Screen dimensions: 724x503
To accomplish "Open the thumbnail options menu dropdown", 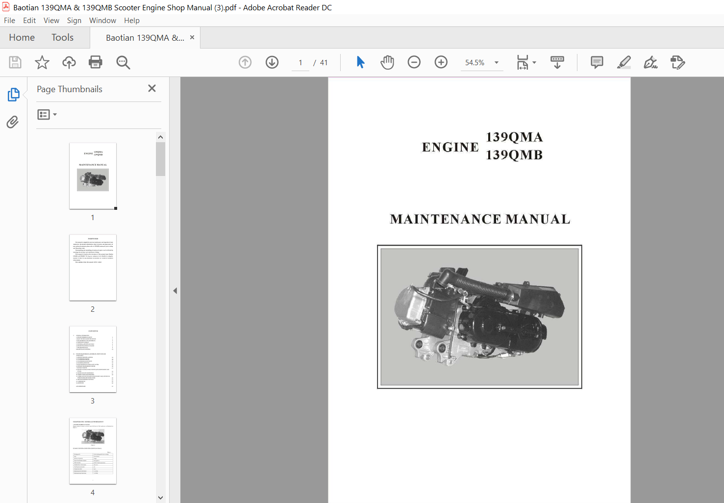I will [47, 115].
